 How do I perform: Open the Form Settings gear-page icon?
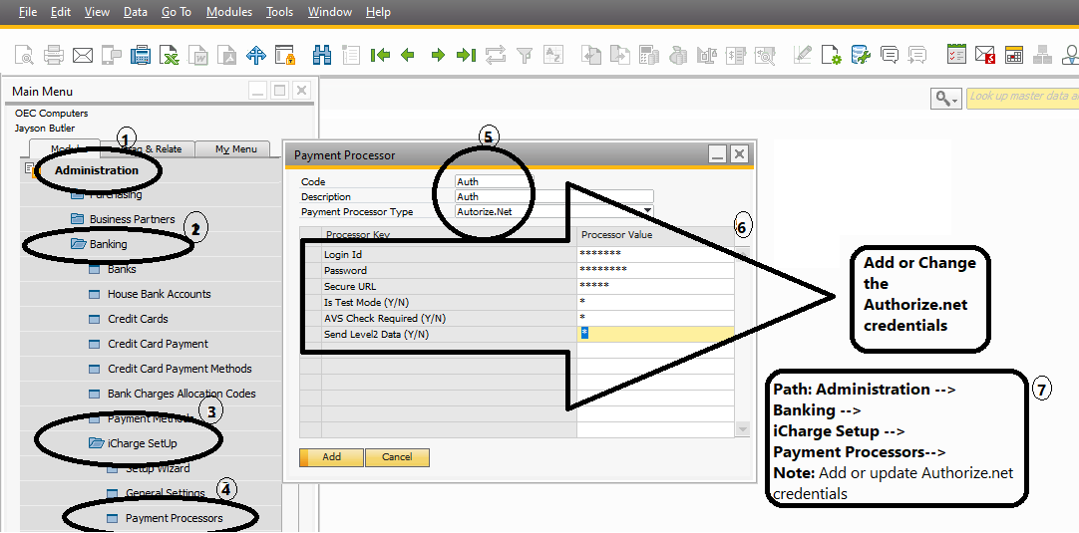[x=832, y=55]
